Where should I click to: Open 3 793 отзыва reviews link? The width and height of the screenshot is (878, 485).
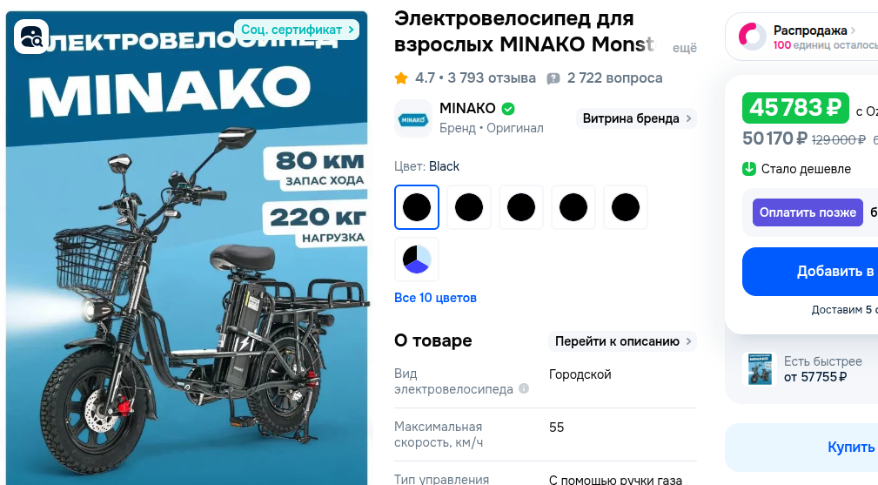tap(492, 77)
